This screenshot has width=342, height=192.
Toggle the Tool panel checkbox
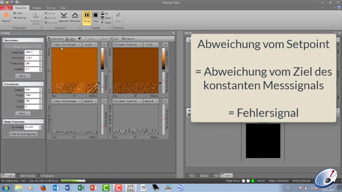(x=187, y=175)
